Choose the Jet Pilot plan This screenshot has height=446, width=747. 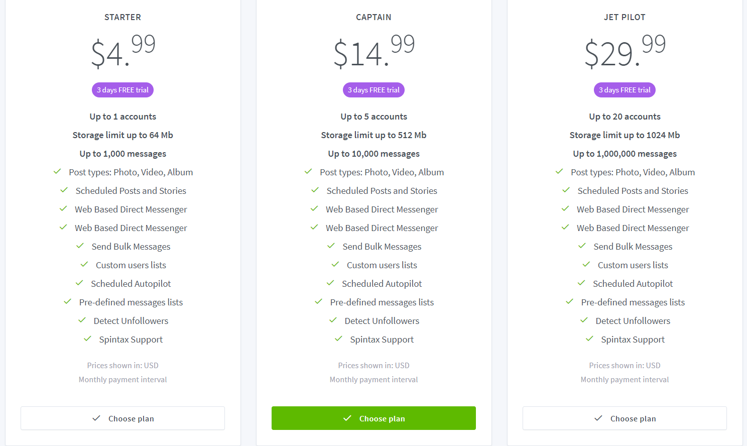(x=625, y=418)
